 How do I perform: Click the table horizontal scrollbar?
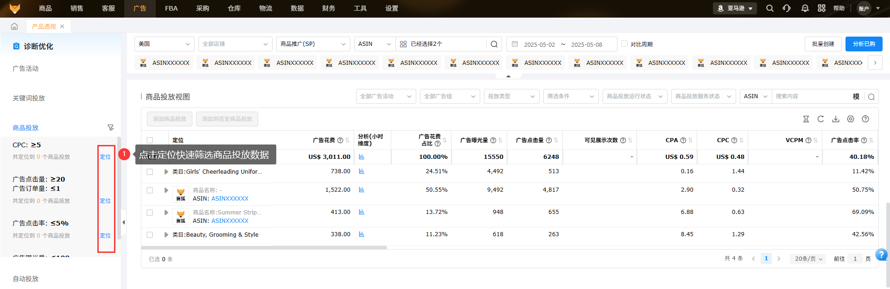pos(264,248)
